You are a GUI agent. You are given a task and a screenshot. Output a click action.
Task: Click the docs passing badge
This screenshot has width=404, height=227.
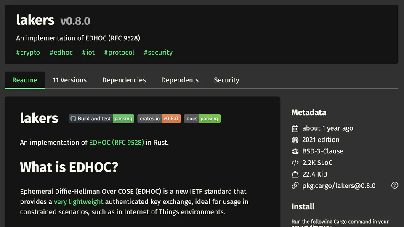tap(202, 119)
